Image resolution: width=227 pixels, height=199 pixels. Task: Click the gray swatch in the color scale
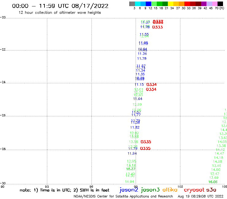(x=132, y=4)
